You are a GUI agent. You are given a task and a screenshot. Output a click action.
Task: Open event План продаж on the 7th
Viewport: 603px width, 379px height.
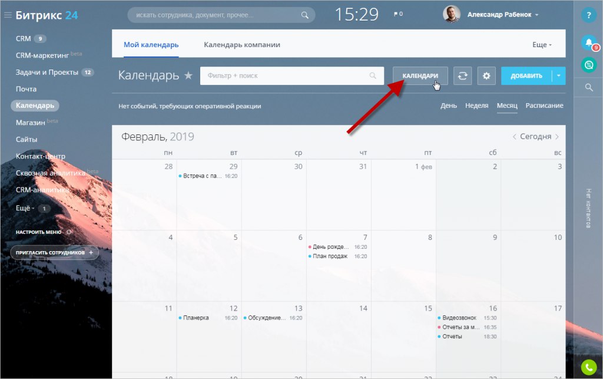tap(337, 256)
